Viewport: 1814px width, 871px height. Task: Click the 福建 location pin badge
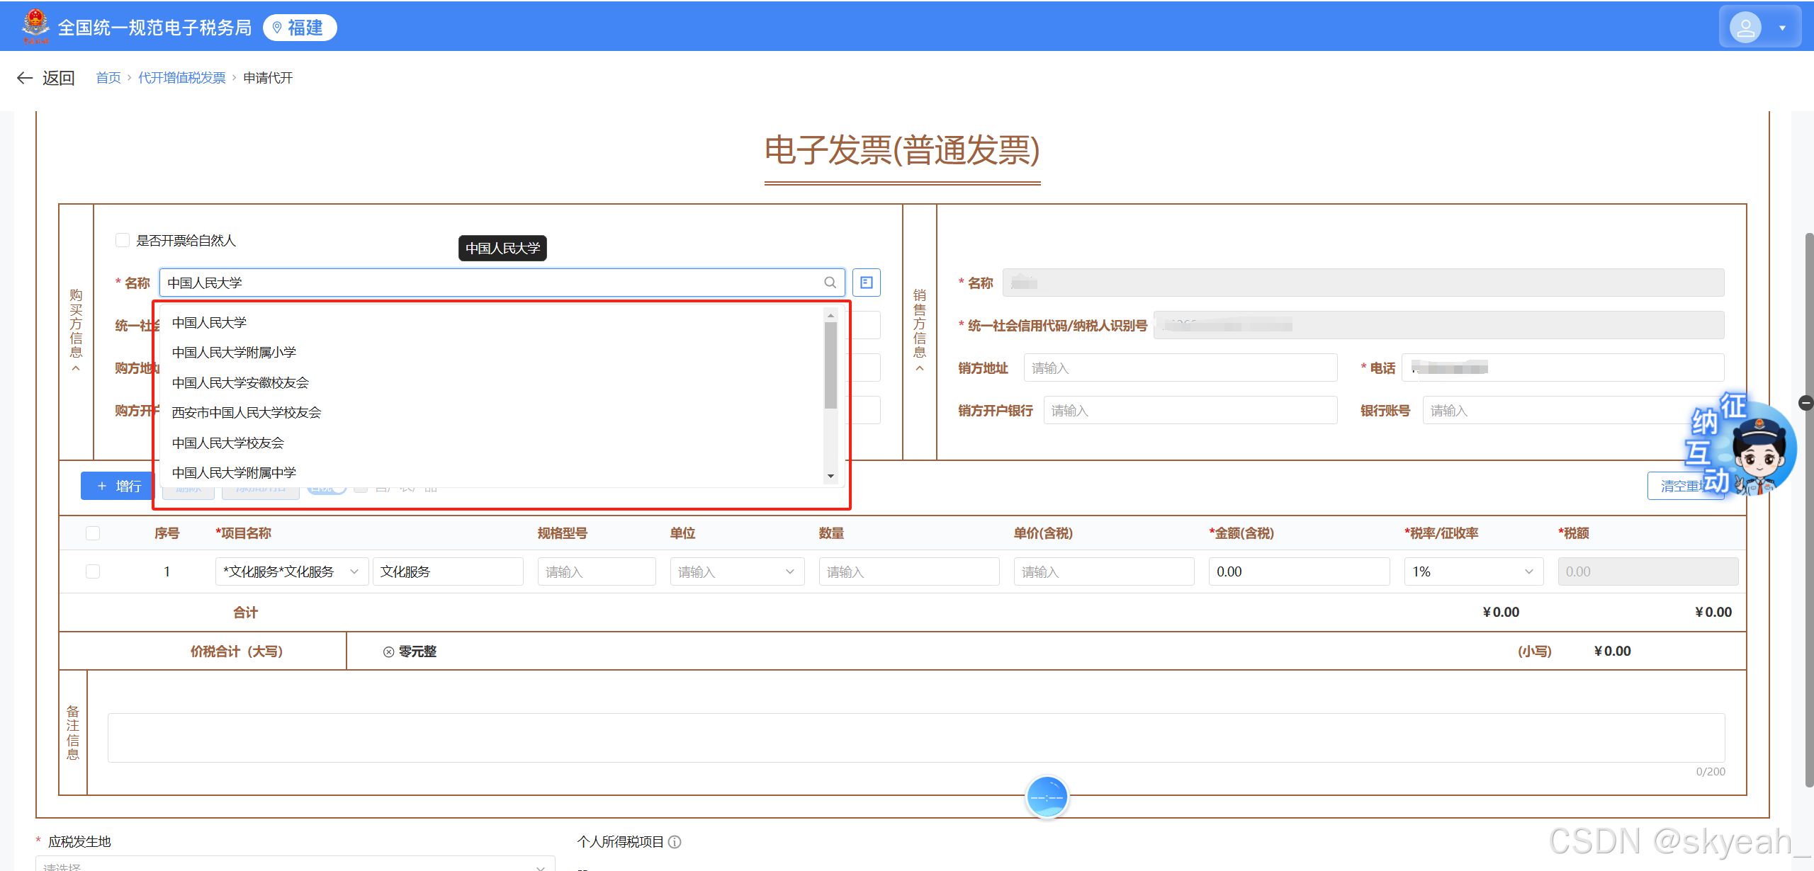pos(299,28)
